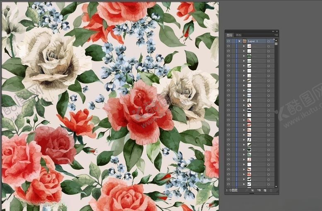322x211 pixels.
Task: Hide the green triangle thumbnail sublayer
Action: 228,155
